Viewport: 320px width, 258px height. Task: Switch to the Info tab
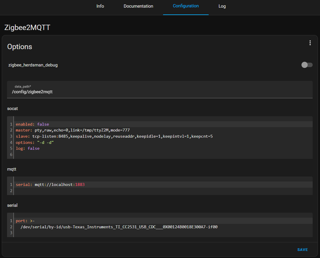100,6
